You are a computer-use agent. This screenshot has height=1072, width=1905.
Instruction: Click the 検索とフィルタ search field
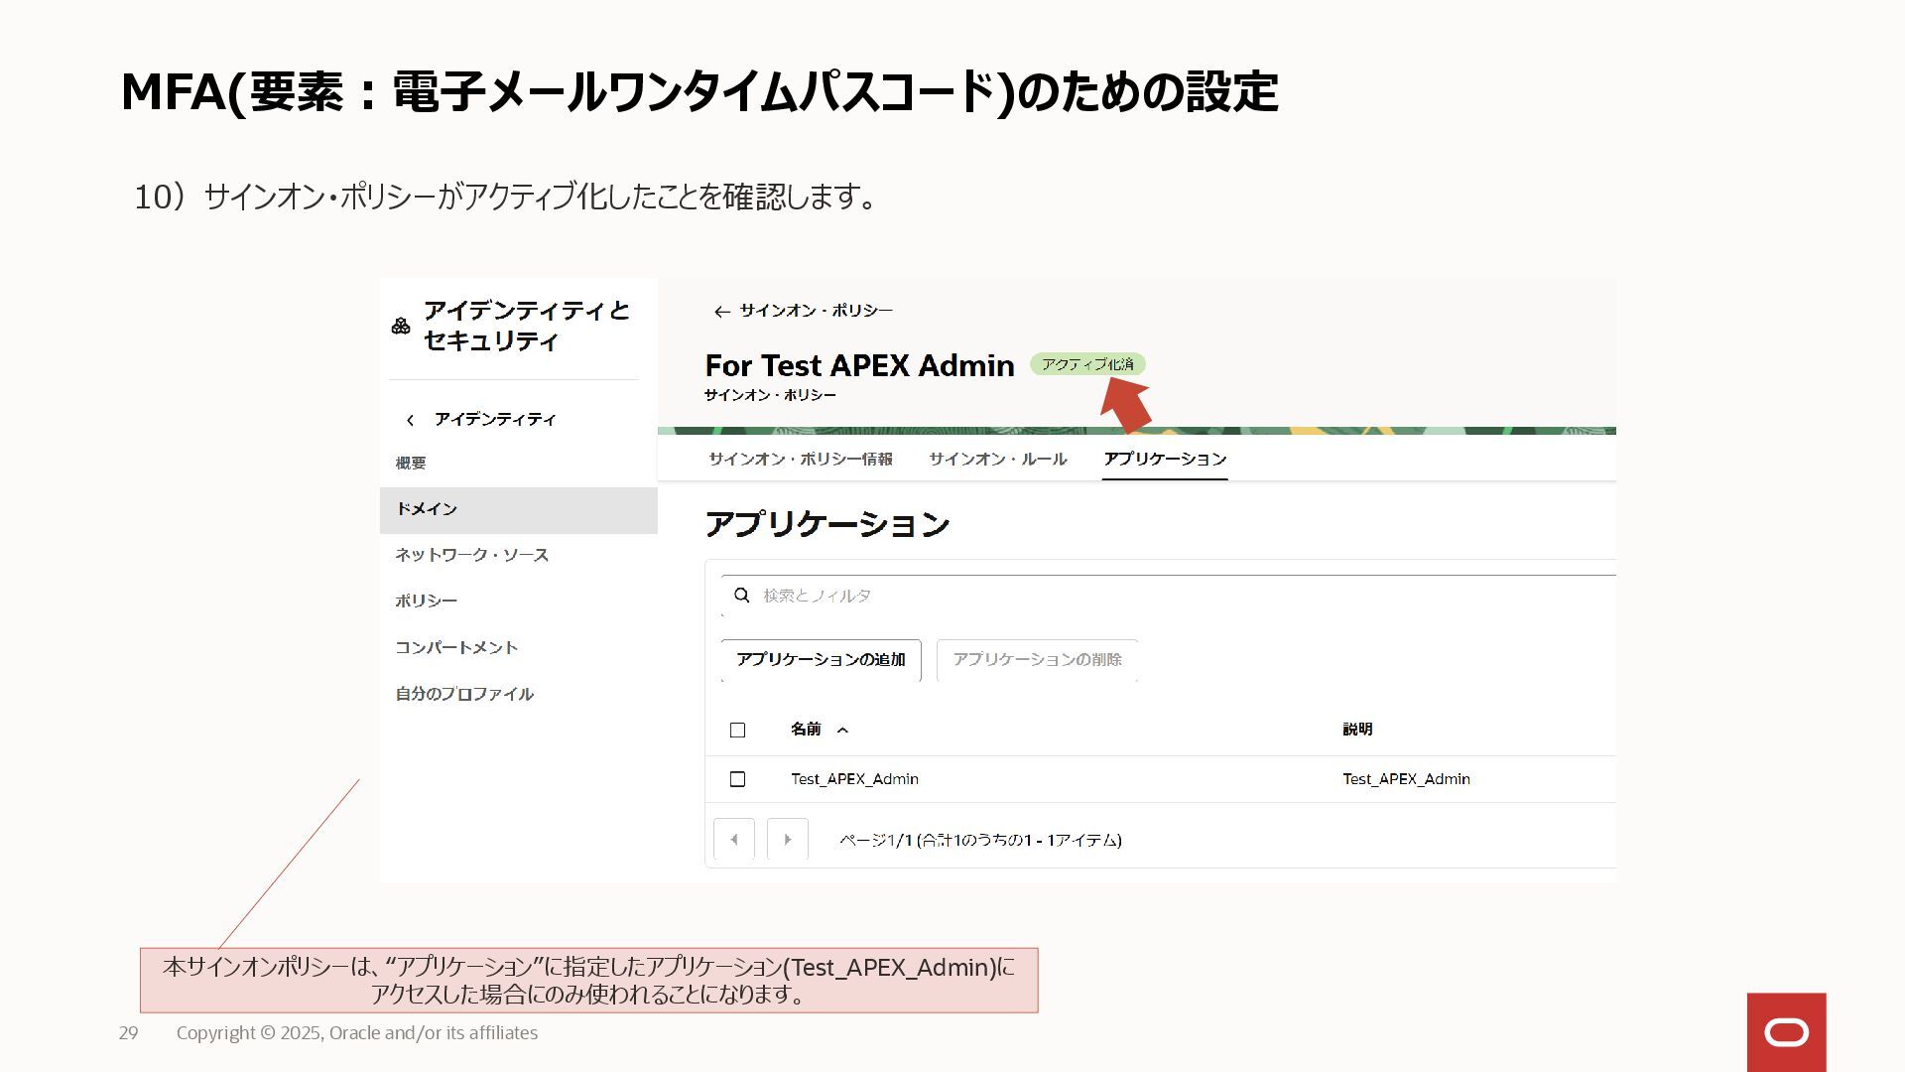tap(1169, 596)
